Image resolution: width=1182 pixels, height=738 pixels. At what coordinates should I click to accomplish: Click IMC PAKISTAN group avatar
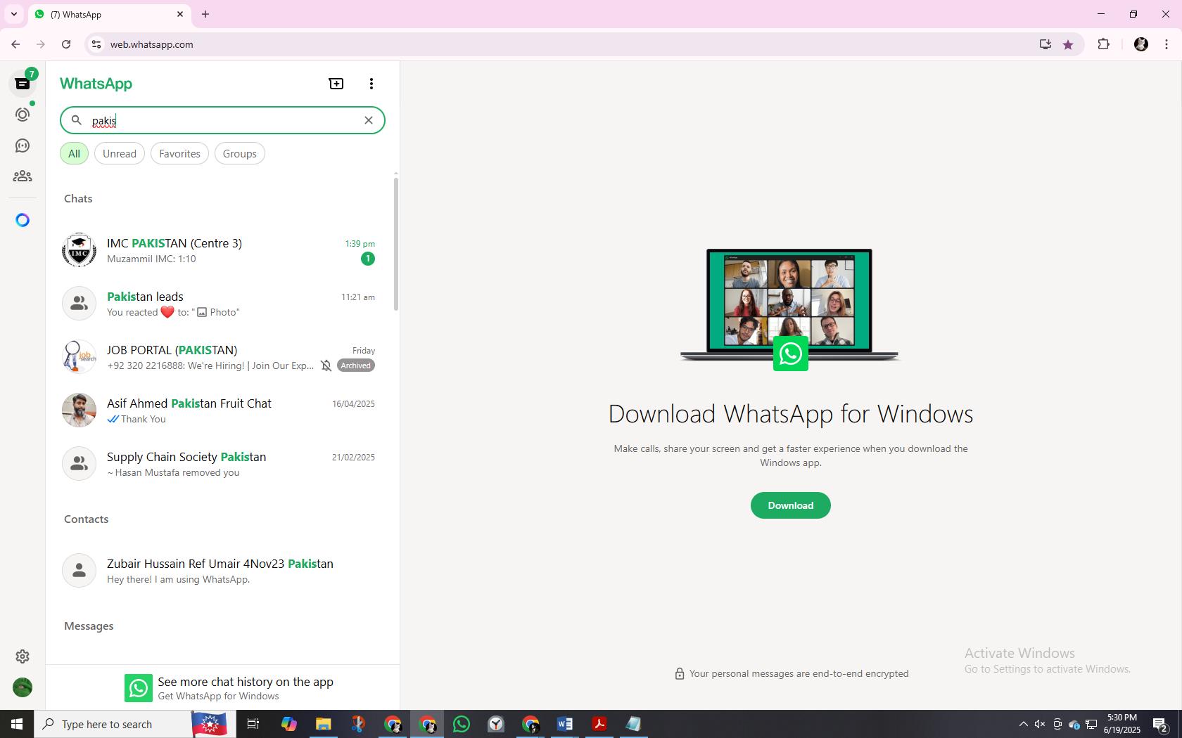click(x=79, y=250)
